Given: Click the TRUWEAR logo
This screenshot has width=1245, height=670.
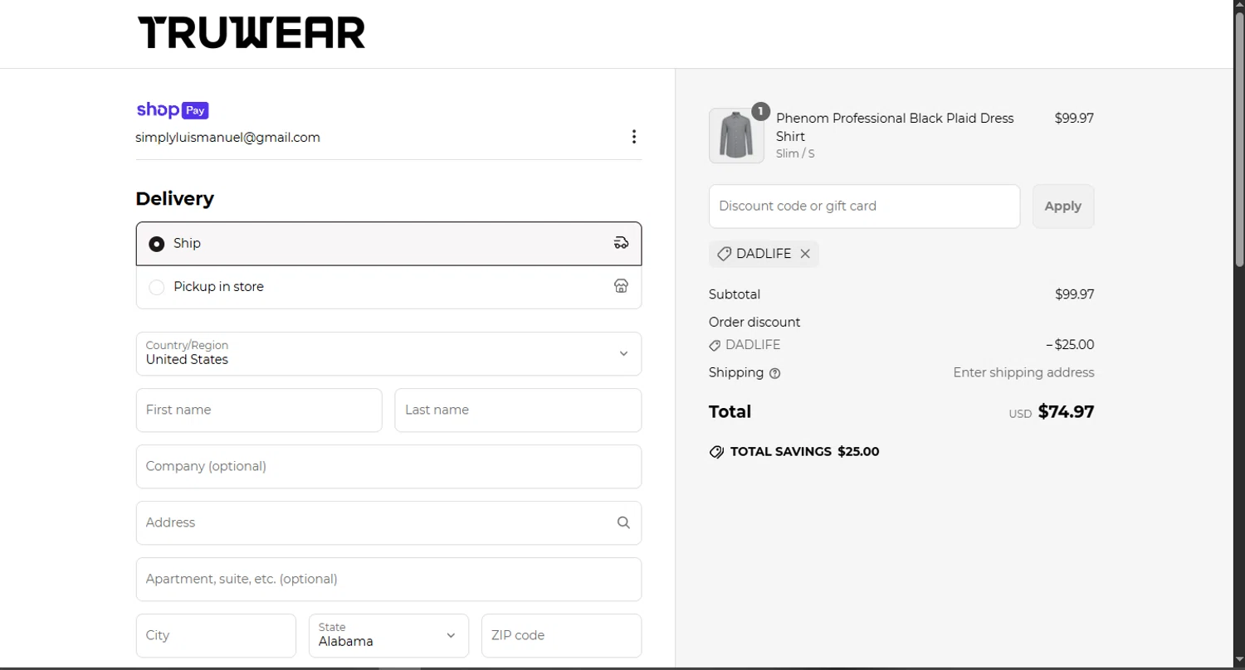Looking at the screenshot, I should coord(251,33).
